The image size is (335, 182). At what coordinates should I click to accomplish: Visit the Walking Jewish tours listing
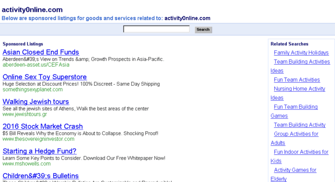(36, 102)
